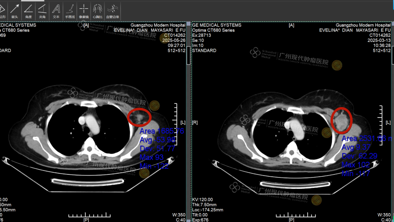
Task: Open the cardiothoracic ratio (心胸比) tool
Action: point(98,9)
